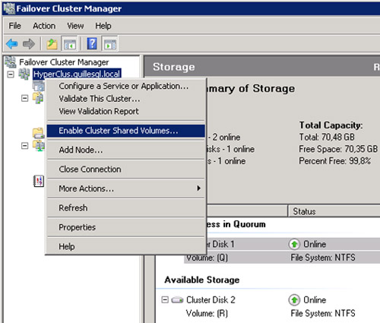Image resolution: width=380 pixels, height=323 pixels.
Task: Toggle the Show/Hide Console Tree toolbar icon
Action: [x=70, y=44]
